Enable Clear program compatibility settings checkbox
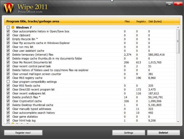This screenshot has height=139, width=184. tap(8, 82)
